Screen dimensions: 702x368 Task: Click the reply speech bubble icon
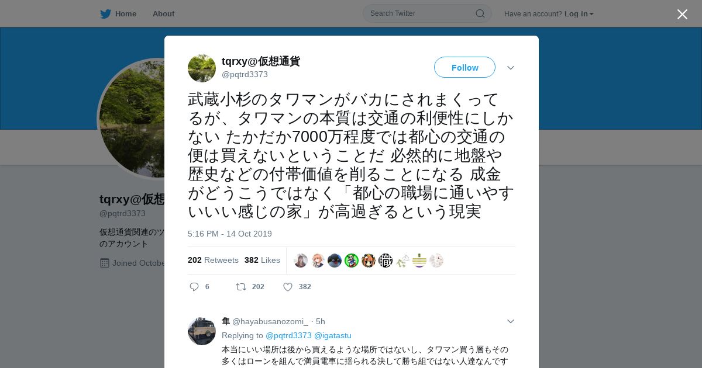pos(194,287)
